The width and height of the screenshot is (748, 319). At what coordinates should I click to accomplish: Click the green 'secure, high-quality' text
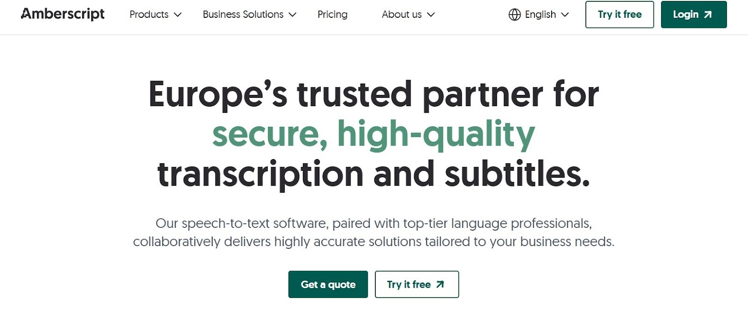tap(373, 134)
